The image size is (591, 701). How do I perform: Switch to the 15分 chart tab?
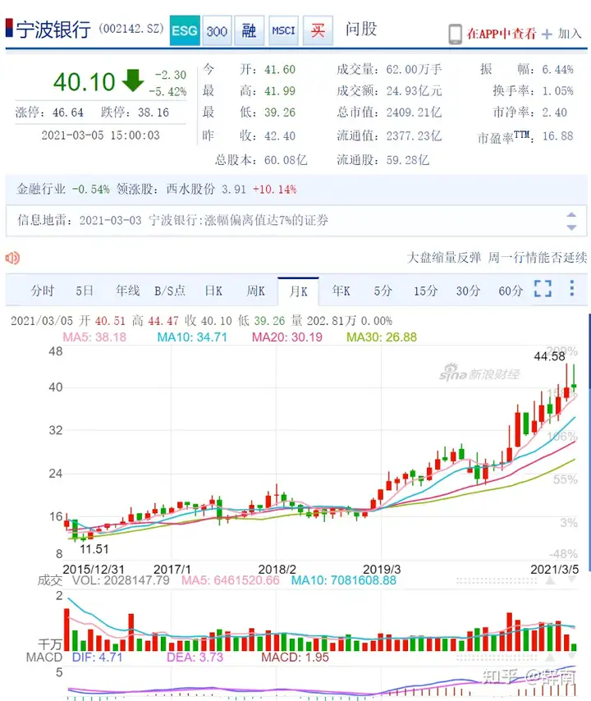click(425, 291)
